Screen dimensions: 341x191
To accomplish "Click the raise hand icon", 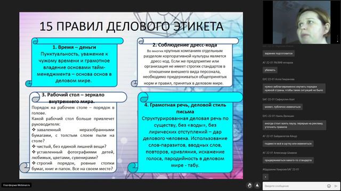I will click(250, 185).
